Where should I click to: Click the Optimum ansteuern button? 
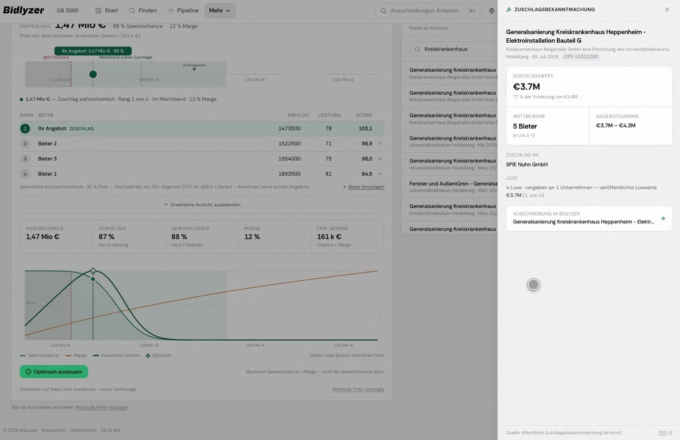[54, 372]
